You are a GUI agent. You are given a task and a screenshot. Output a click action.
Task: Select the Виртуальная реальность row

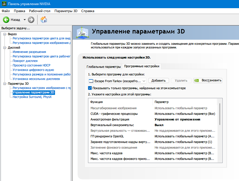[x=153, y=131]
